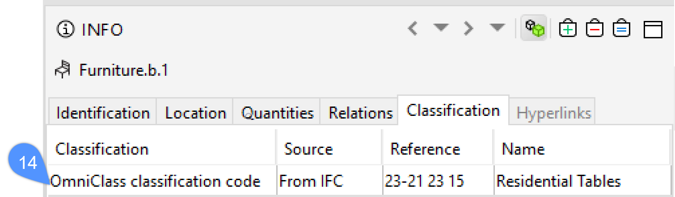Click the Residential Tables name cell
The height and width of the screenshot is (197, 675).
558,181
